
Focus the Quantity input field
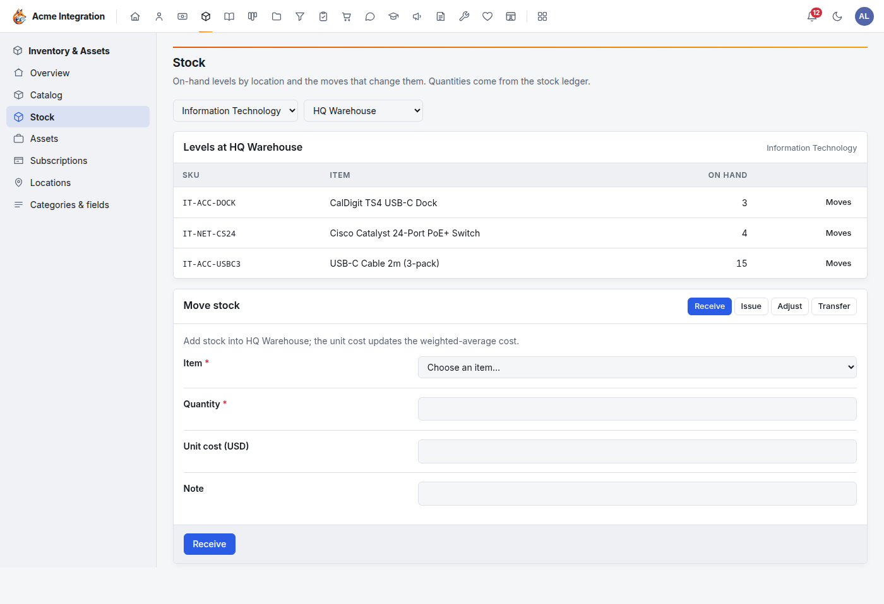[637, 409]
